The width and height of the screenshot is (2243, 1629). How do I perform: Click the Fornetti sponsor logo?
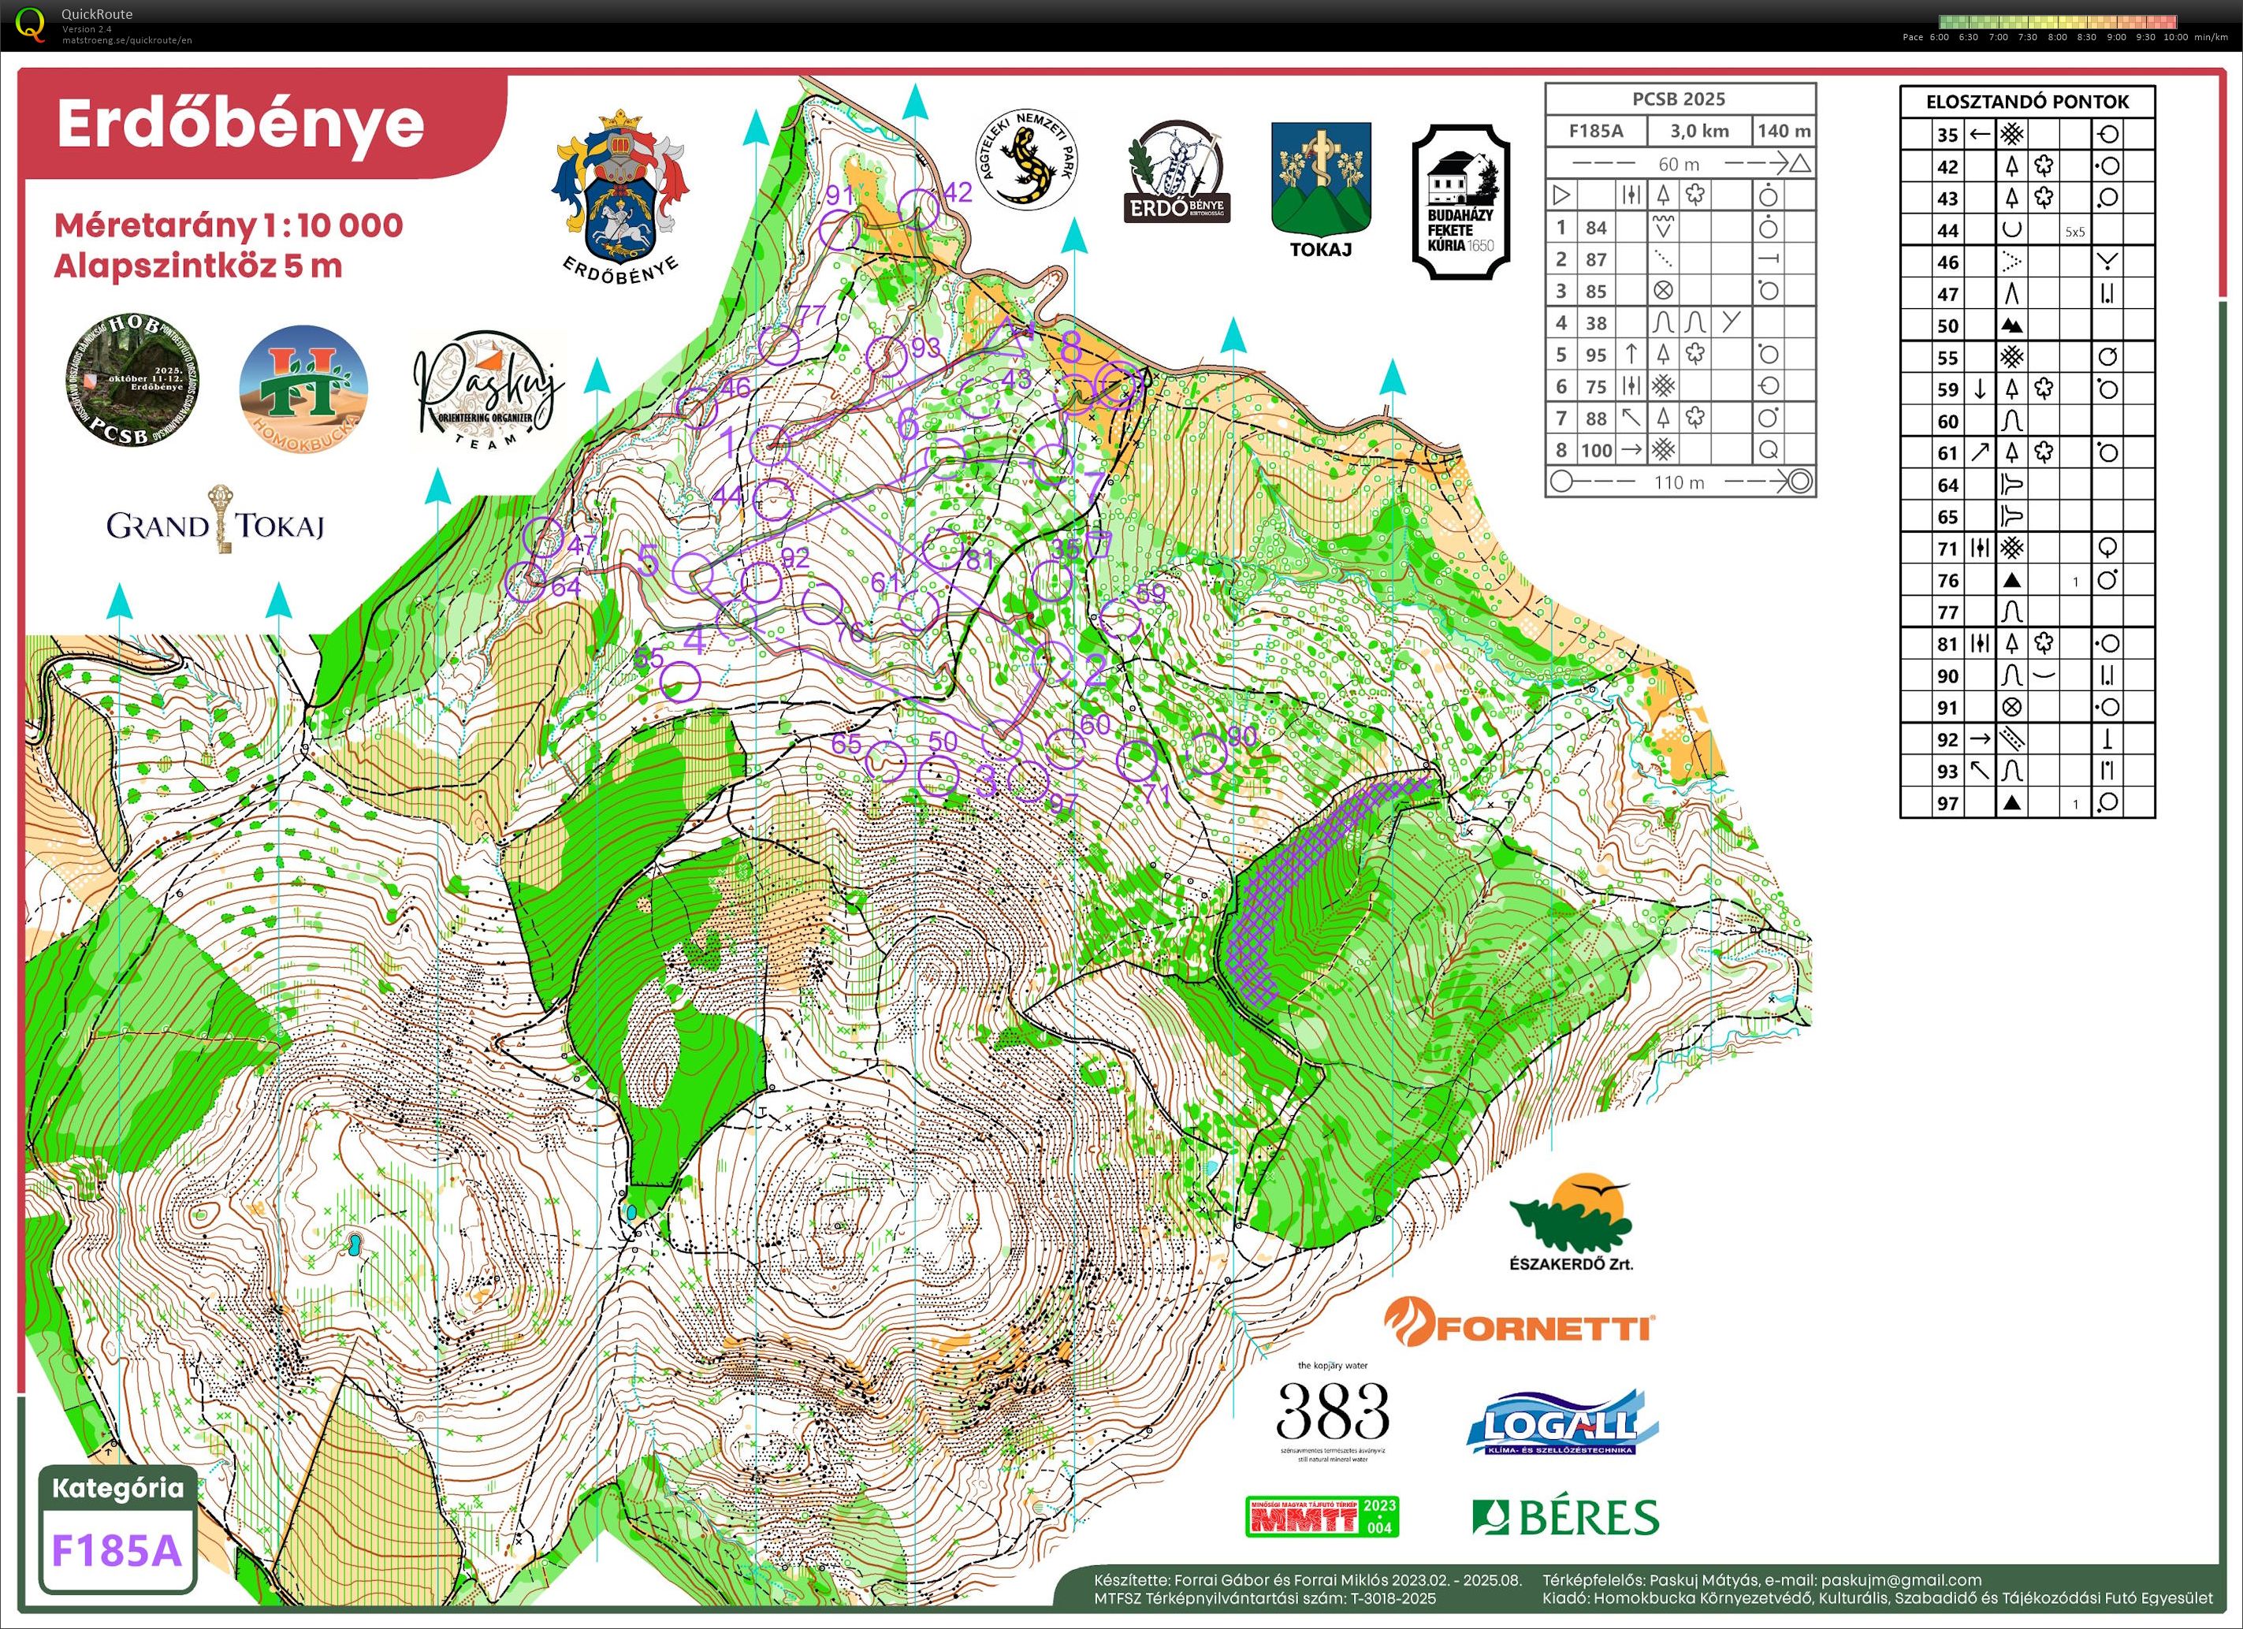click(x=1519, y=1322)
